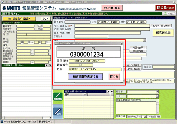Click the 顧客番号 field showing 43
This screenshot has width=177, height=124.
[81, 65]
